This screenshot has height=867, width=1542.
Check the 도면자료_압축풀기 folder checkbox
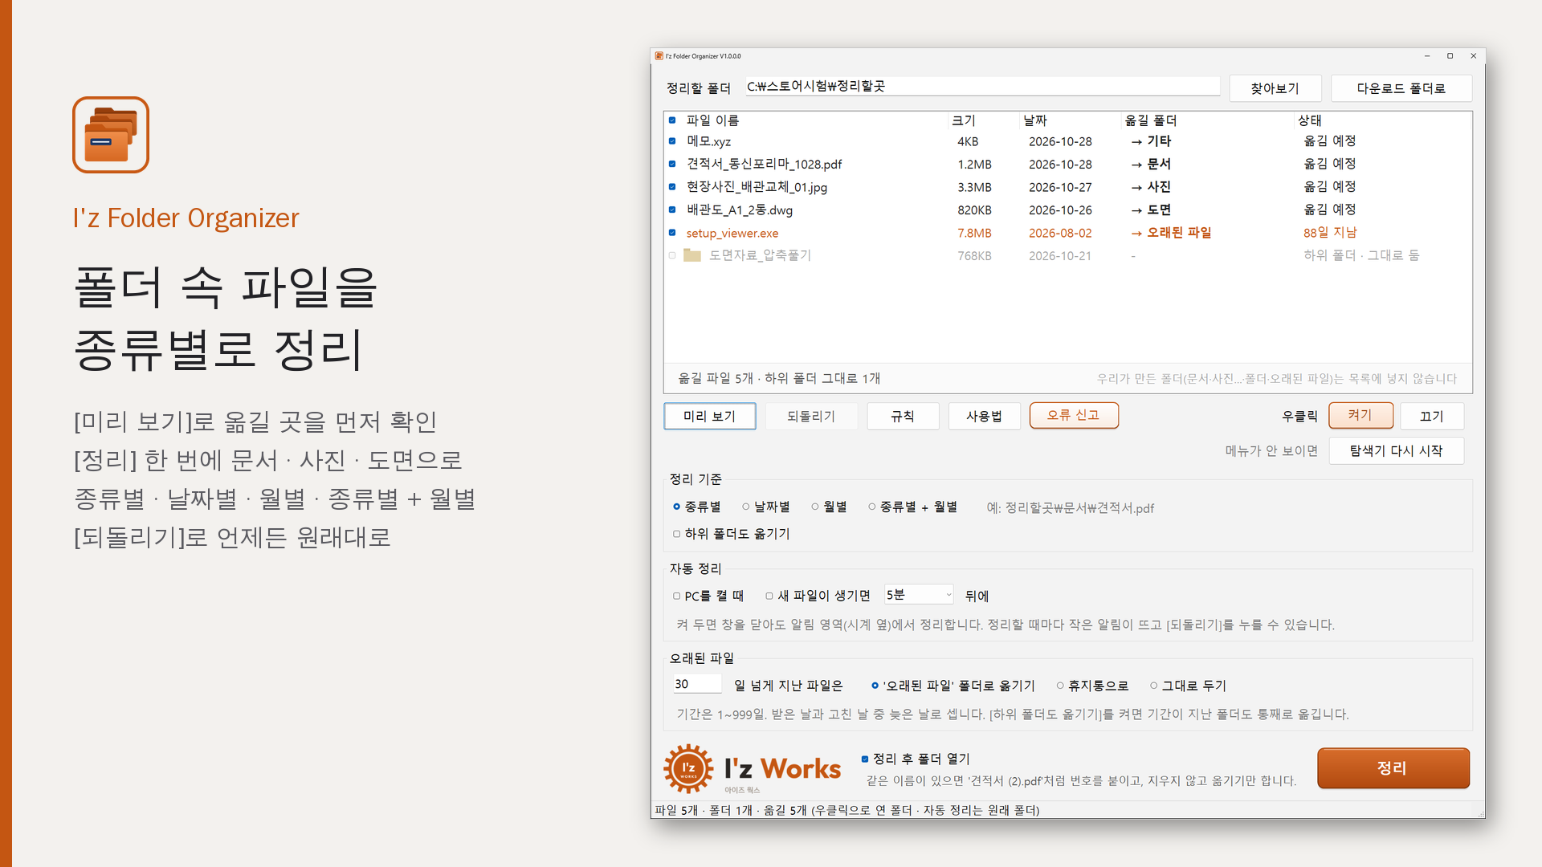pyautogui.click(x=672, y=255)
